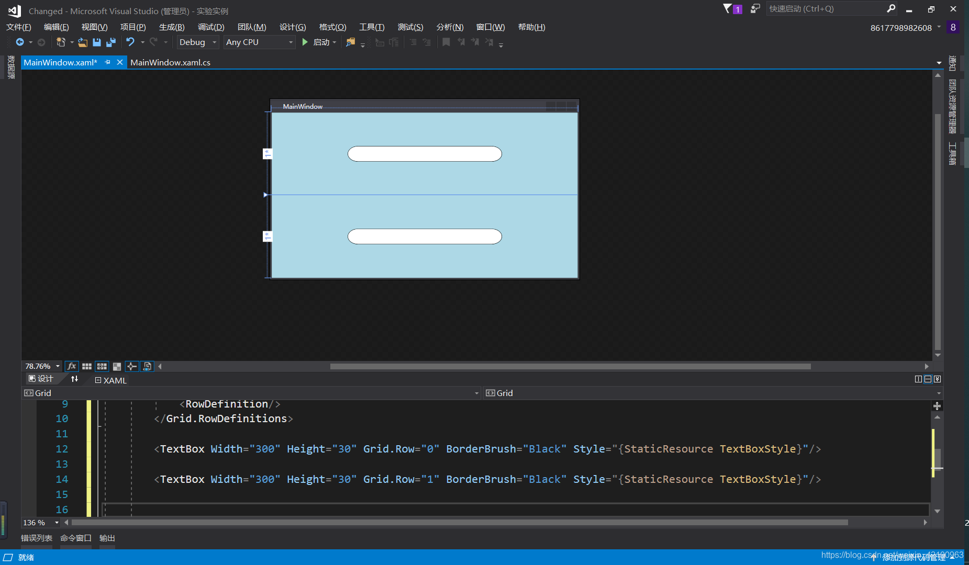Click the New Project icon
Image resolution: width=969 pixels, height=565 pixels.
(61, 42)
